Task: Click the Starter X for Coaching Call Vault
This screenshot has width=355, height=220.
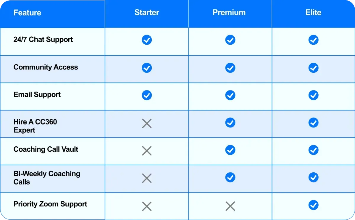Action: [147, 151]
